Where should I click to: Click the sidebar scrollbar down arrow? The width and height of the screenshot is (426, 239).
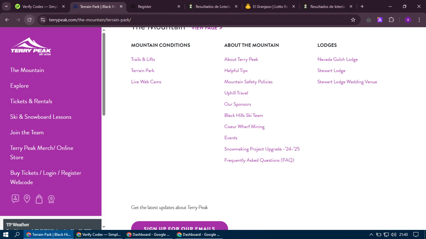[104, 227]
